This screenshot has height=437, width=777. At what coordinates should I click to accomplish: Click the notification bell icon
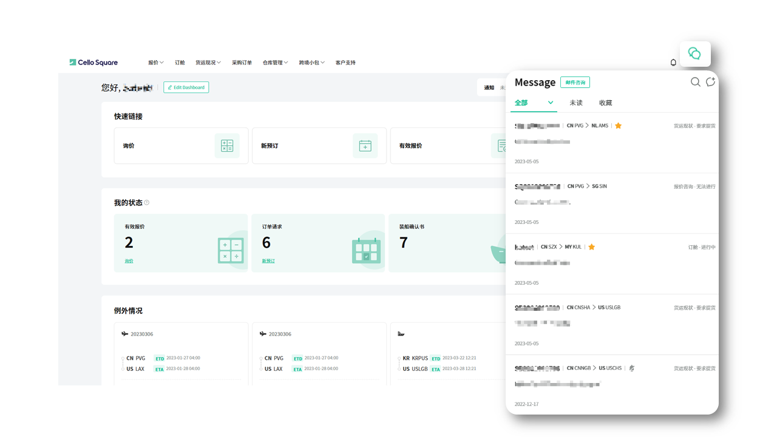click(673, 63)
